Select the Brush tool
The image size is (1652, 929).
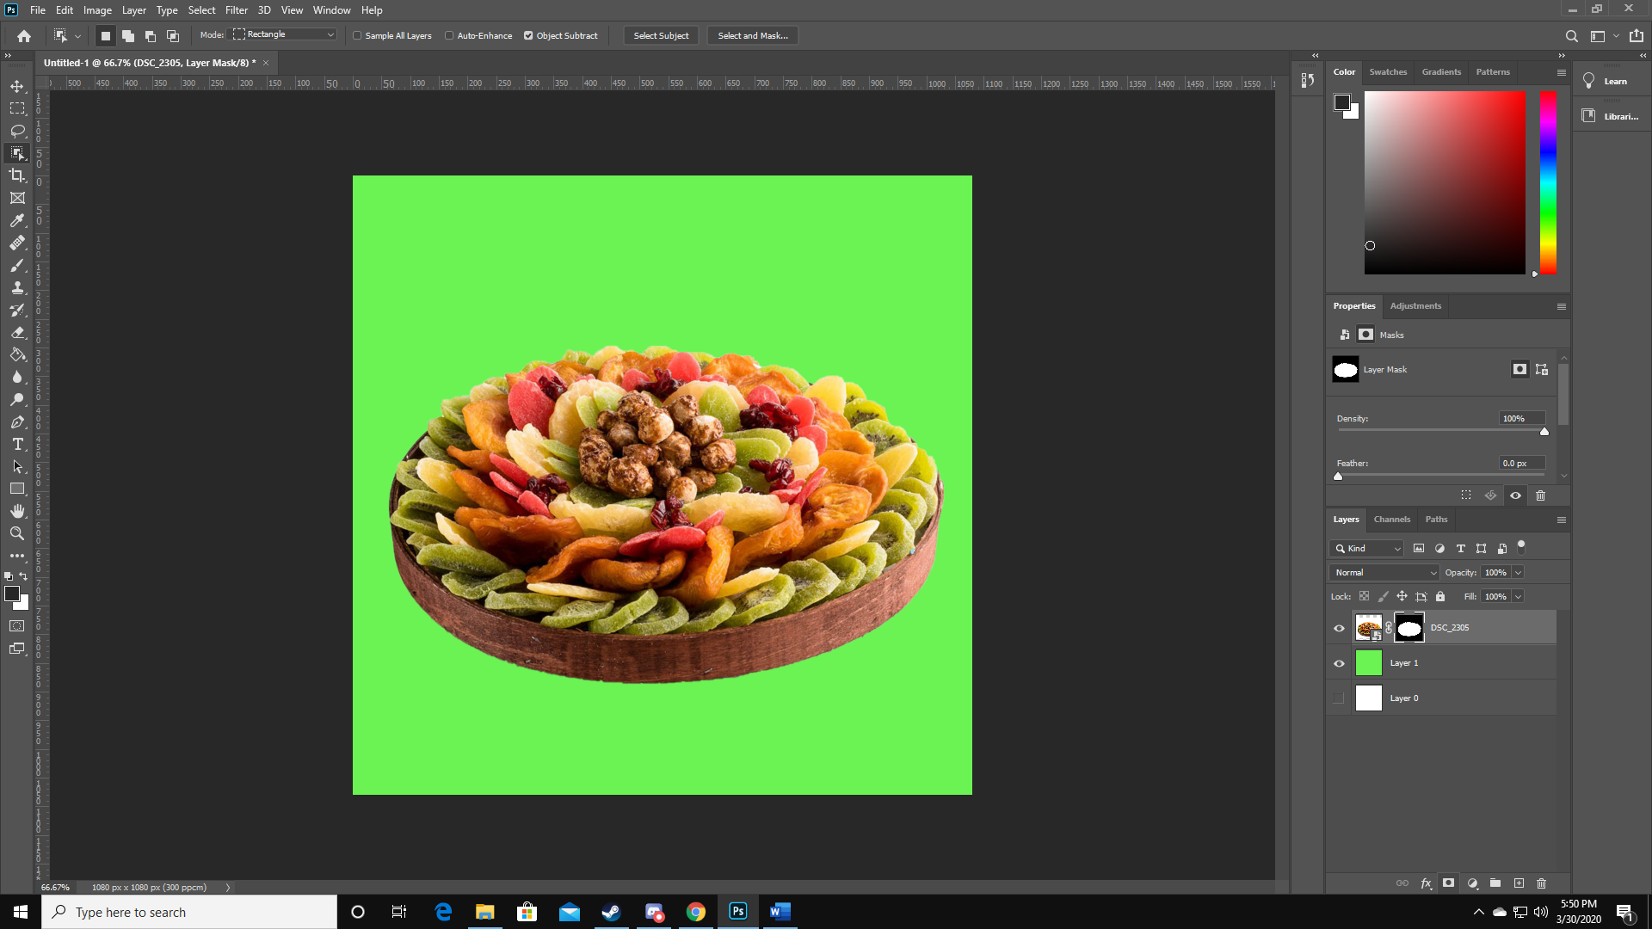pyautogui.click(x=17, y=265)
